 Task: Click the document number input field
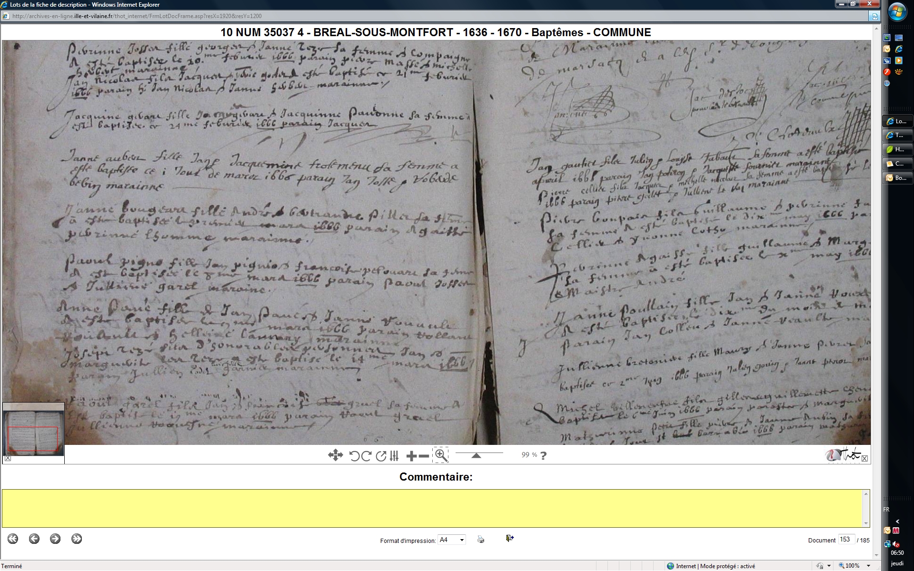(846, 540)
